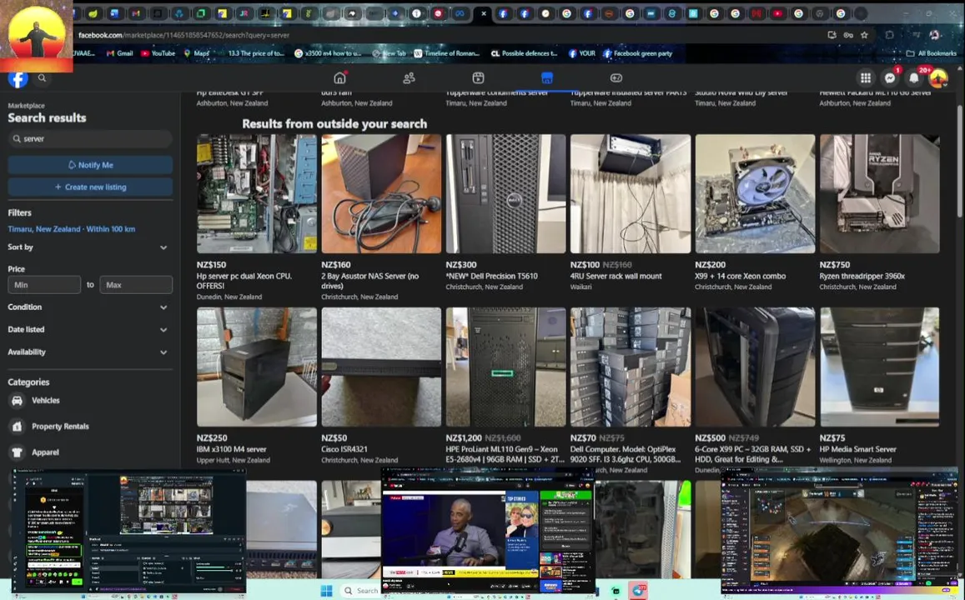This screenshot has width=965, height=600.
Task: Open the Gaming icon in top navigation
Action: pyautogui.click(x=616, y=78)
